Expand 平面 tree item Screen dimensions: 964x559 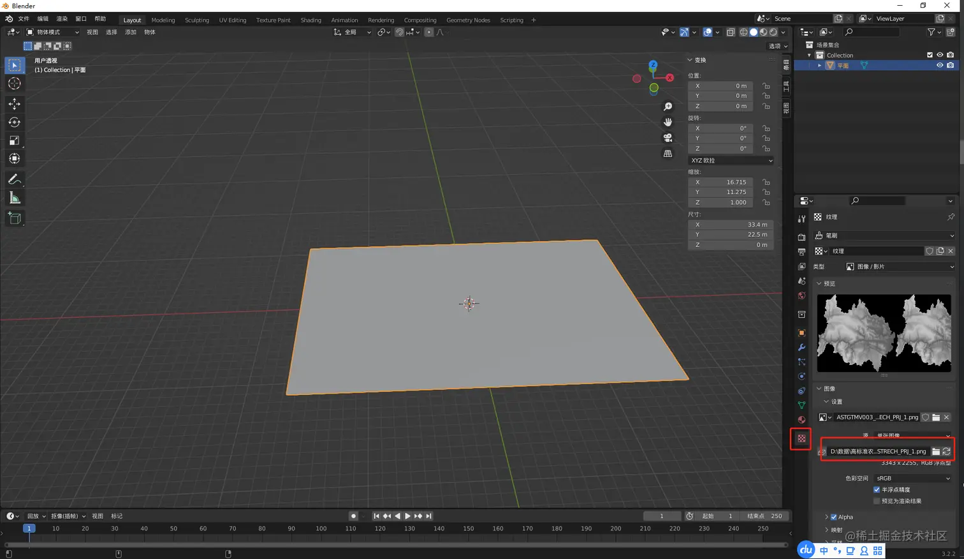pyautogui.click(x=819, y=65)
